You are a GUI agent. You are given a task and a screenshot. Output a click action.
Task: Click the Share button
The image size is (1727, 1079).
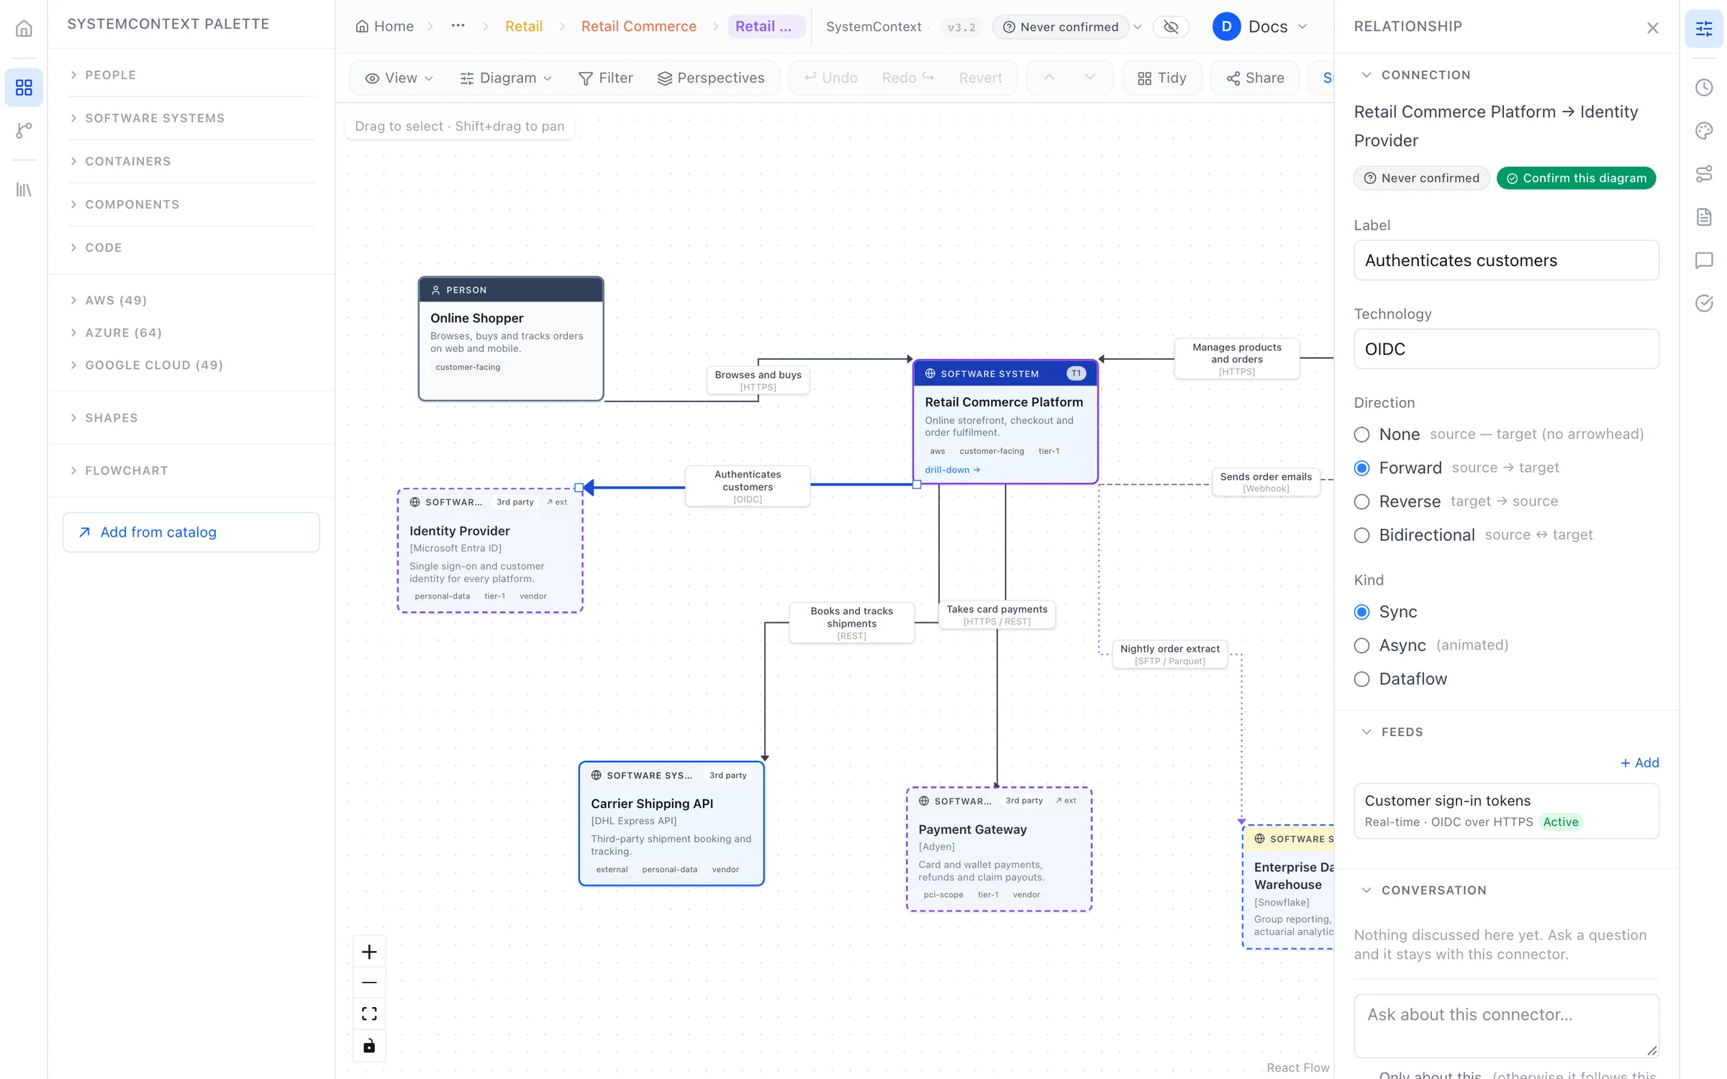(1255, 78)
